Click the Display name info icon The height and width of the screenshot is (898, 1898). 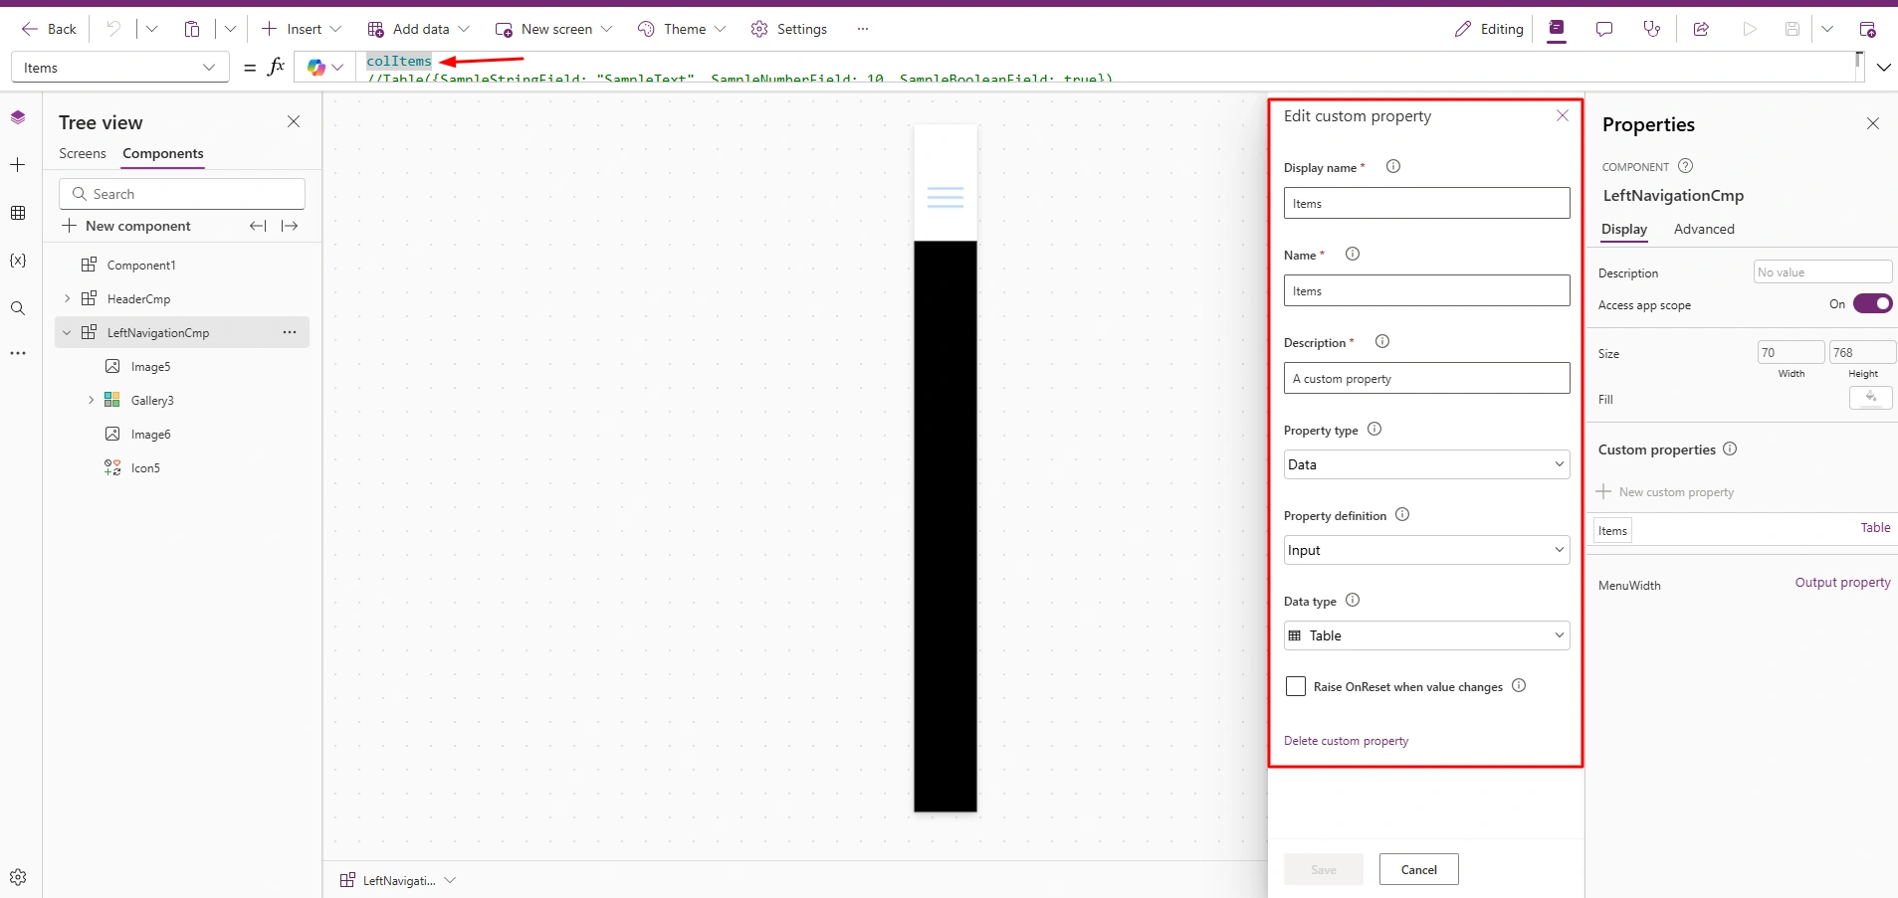(1393, 167)
